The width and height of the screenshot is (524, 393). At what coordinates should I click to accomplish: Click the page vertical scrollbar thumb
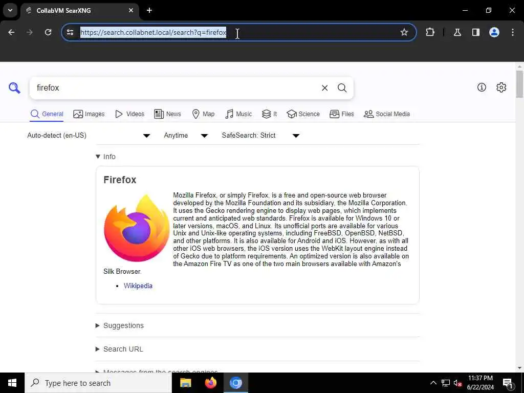tap(519, 84)
